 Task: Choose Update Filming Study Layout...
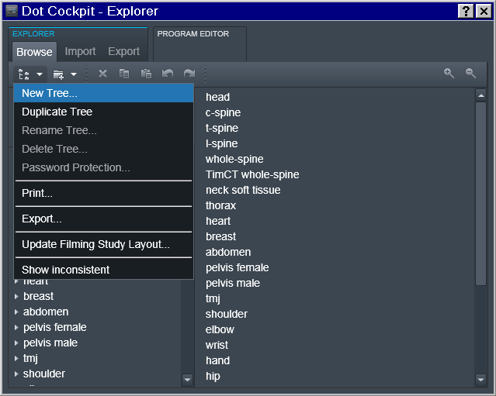[104, 244]
